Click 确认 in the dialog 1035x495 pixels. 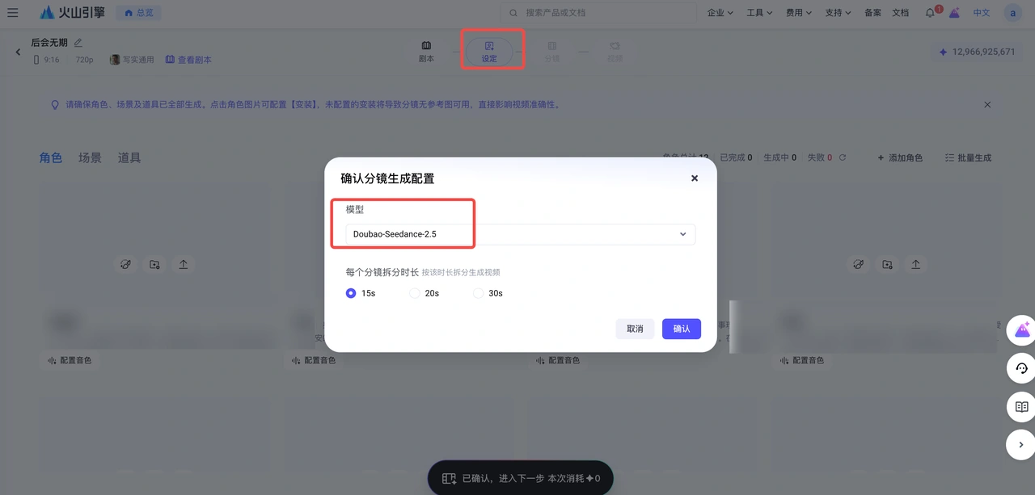point(682,329)
